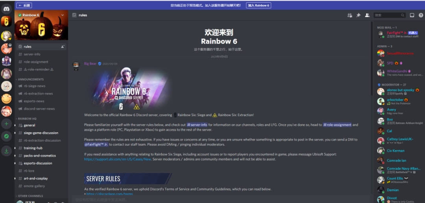Open the orange-haired anime server icon
Screen dimensions: 425x203
tap(6, 48)
